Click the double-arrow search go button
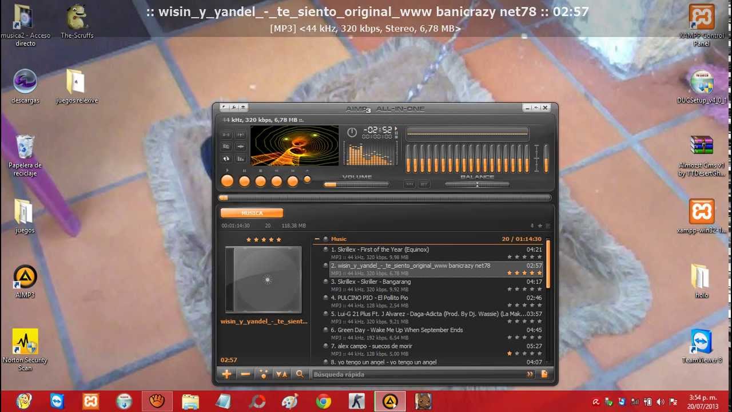 click(530, 374)
